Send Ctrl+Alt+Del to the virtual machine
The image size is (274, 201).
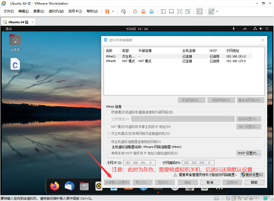tap(123, 11)
